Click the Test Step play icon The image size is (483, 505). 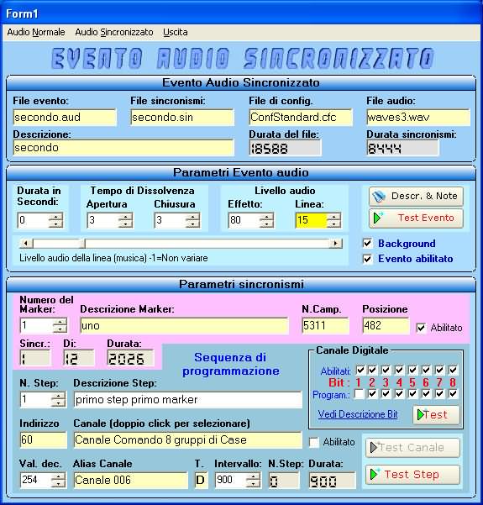(x=375, y=474)
